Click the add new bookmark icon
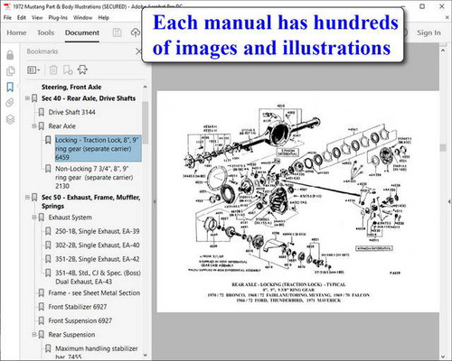Screen dimensions: 452x361 [68, 70]
